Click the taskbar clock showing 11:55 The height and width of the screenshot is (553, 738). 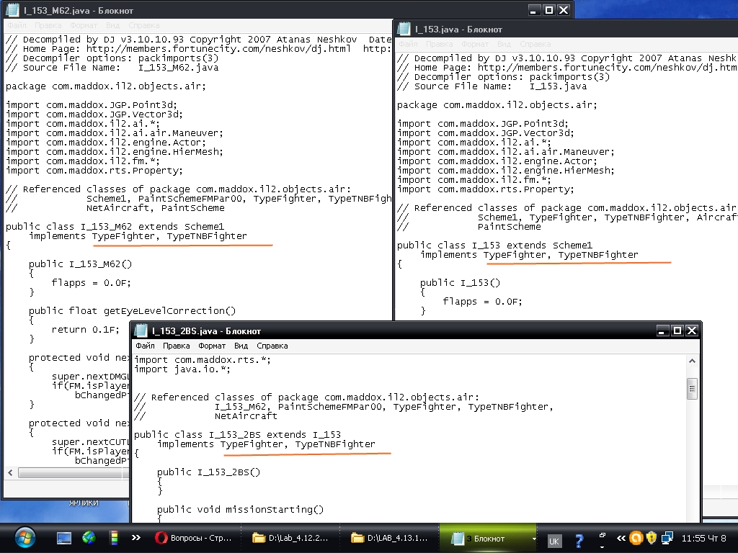pos(703,538)
